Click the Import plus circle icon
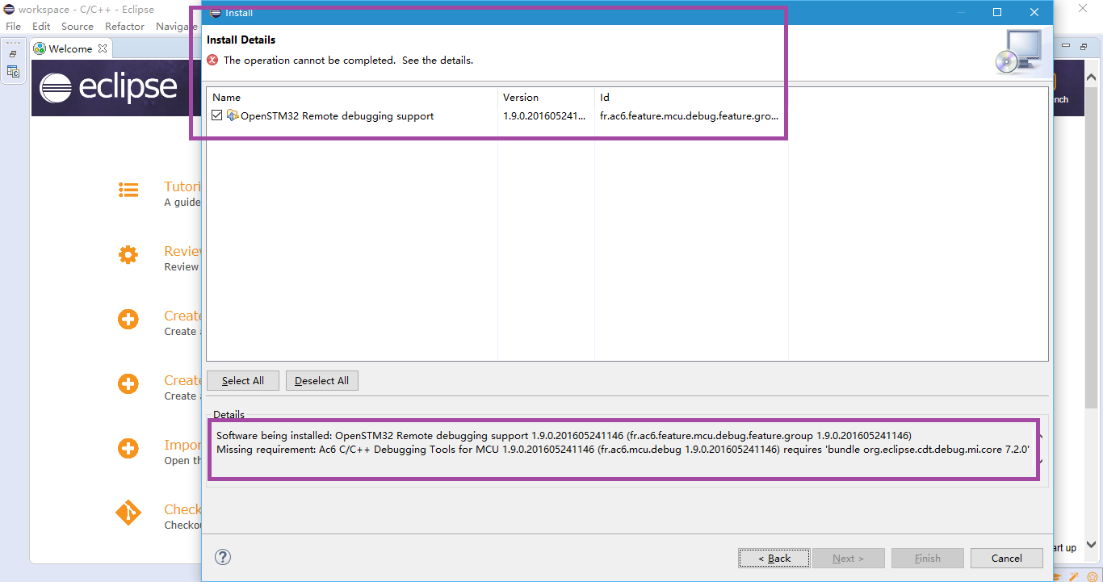This screenshot has height=582, width=1103. [128, 448]
